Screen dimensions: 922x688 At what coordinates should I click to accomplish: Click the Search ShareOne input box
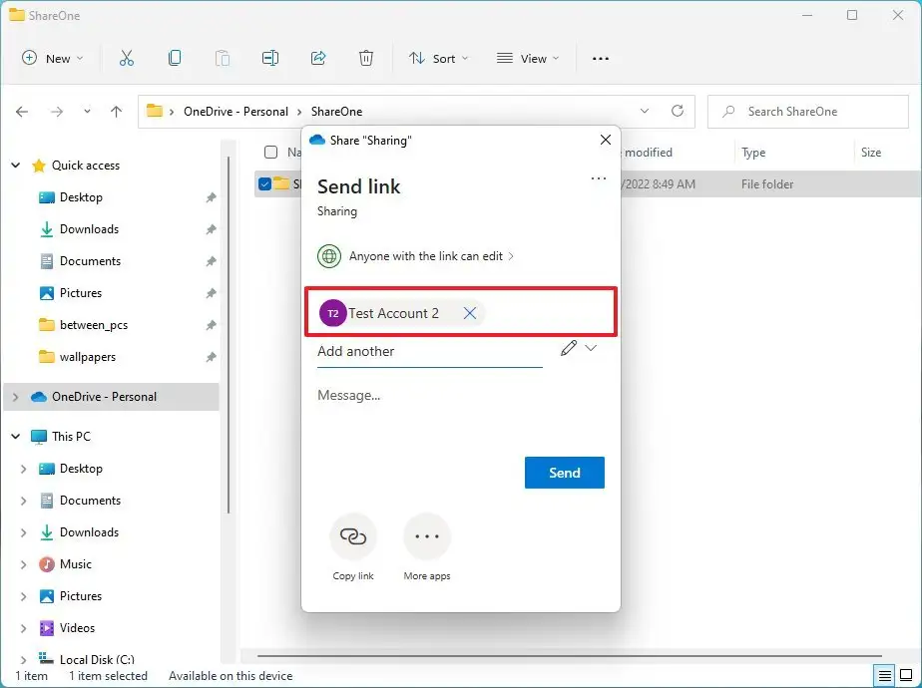pyautogui.click(x=808, y=111)
